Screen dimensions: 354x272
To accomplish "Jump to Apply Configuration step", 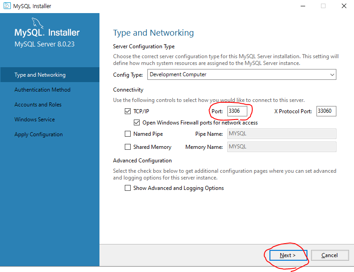I will [x=38, y=134].
